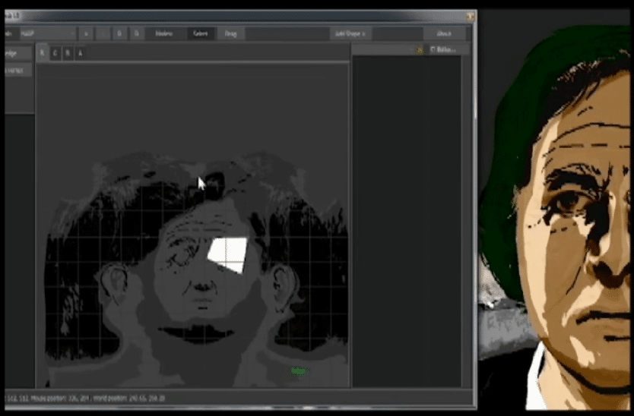The height and width of the screenshot is (416, 634).
Task: Click the A channel button
Action: coord(80,52)
